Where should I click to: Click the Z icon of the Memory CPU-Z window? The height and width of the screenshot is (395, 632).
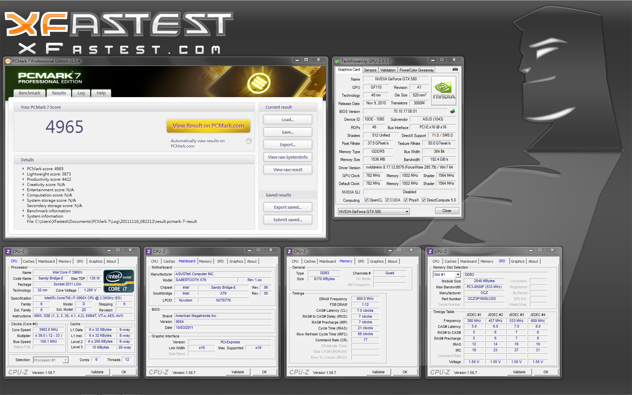pyautogui.click(x=289, y=251)
